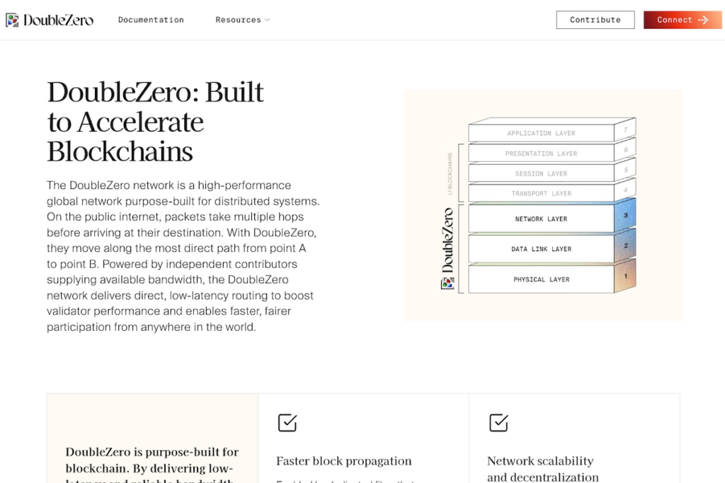The width and height of the screenshot is (725, 483).
Task: Open the Resources menu
Action: 238,20
